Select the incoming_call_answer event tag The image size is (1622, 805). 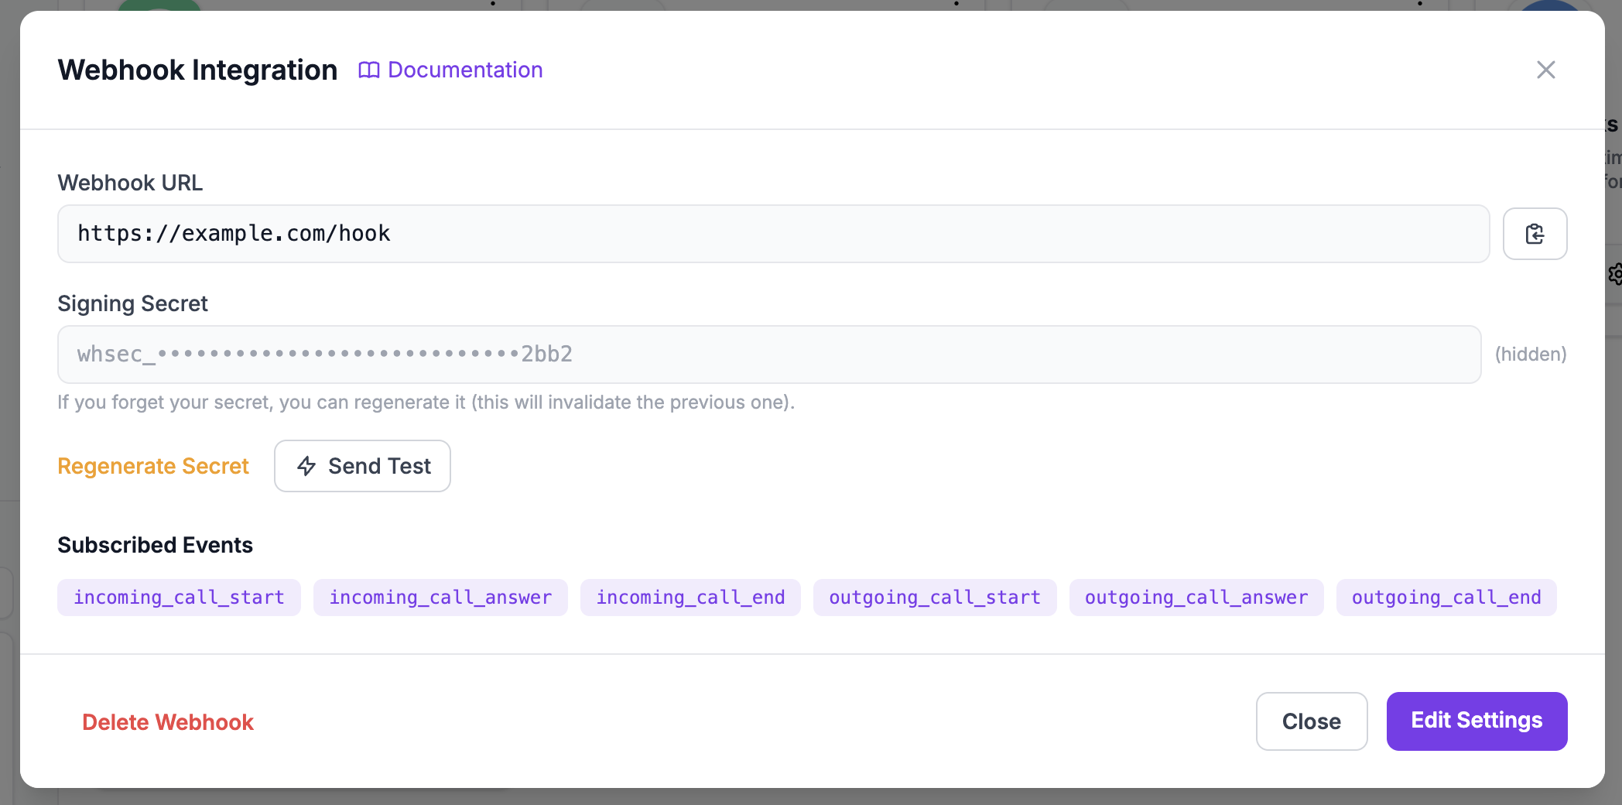click(440, 597)
